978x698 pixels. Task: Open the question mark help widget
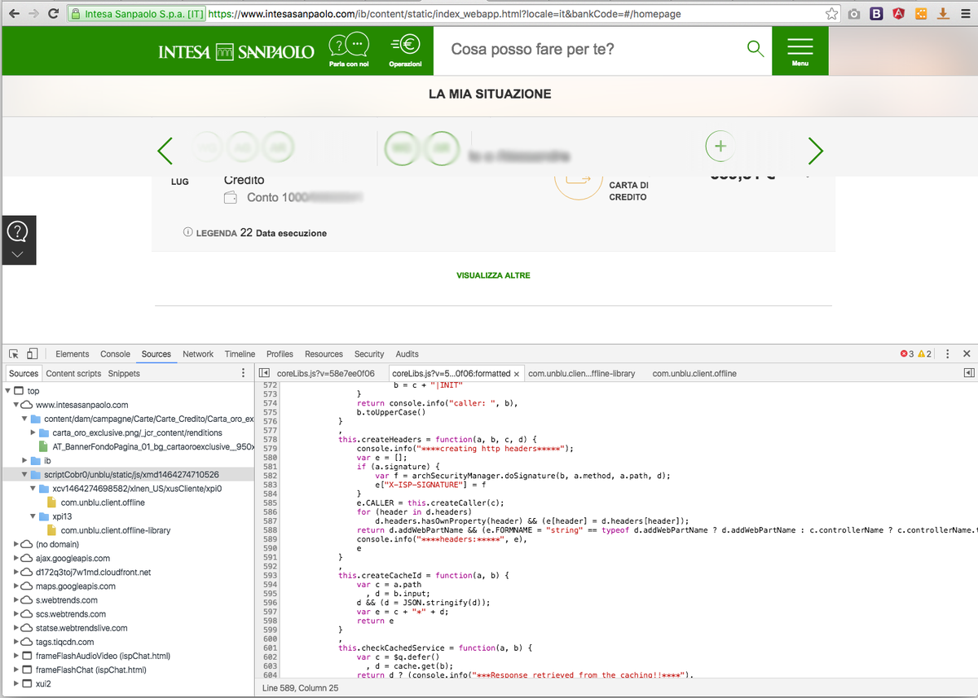tap(17, 231)
